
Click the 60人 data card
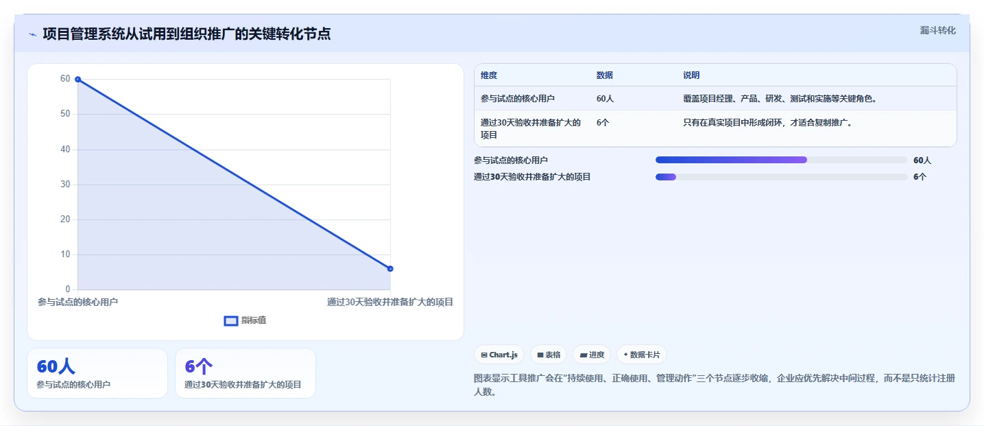(97, 373)
